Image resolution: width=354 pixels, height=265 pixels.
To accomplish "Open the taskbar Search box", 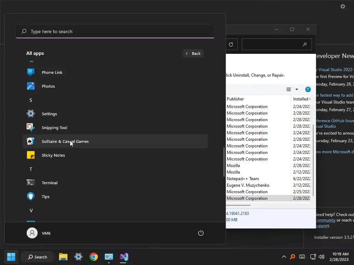I will coord(37,257).
